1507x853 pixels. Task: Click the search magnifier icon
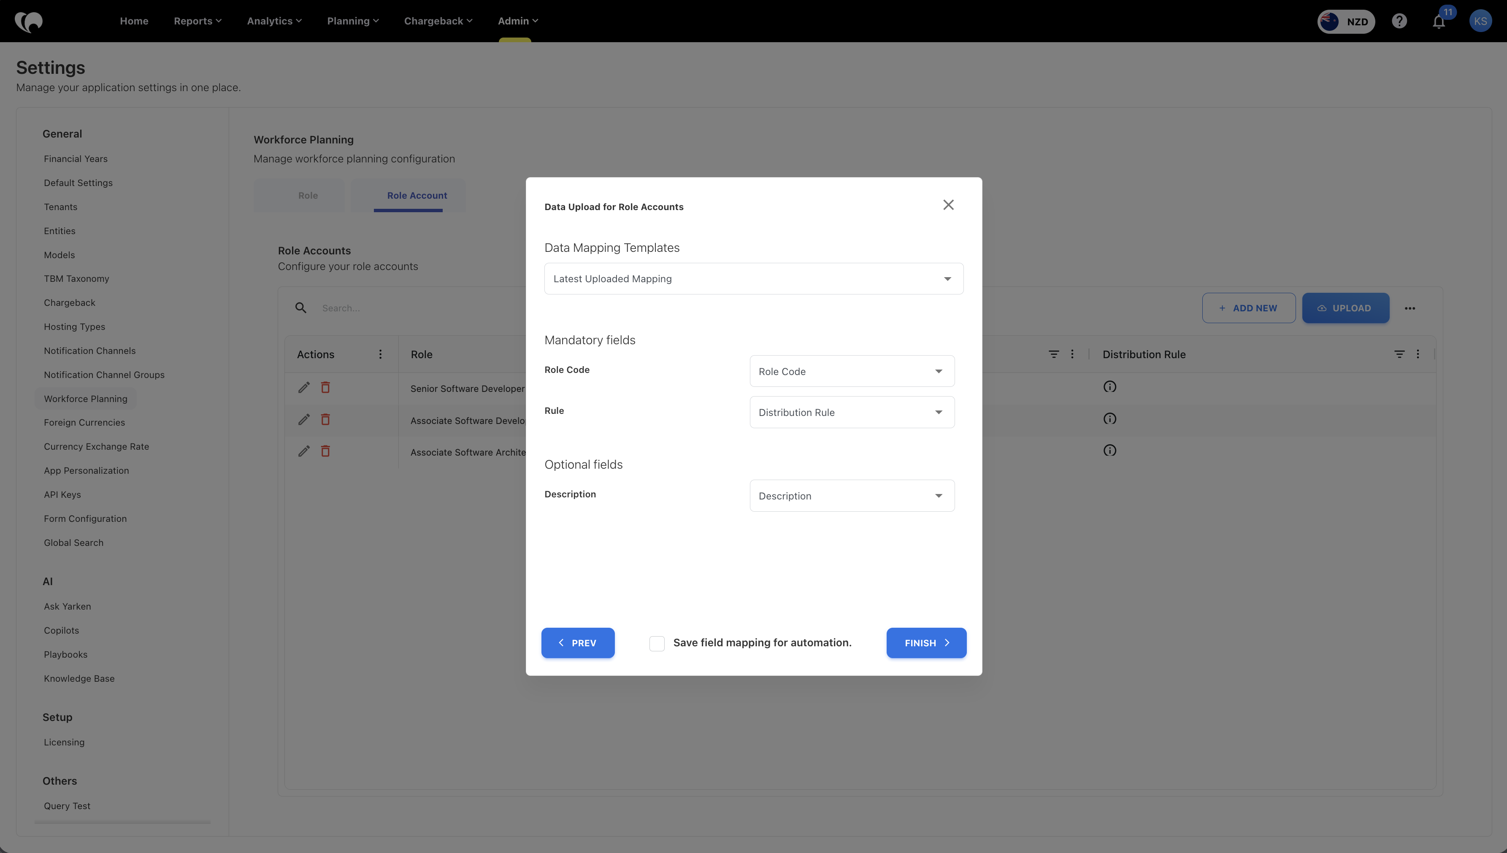tap(300, 308)
